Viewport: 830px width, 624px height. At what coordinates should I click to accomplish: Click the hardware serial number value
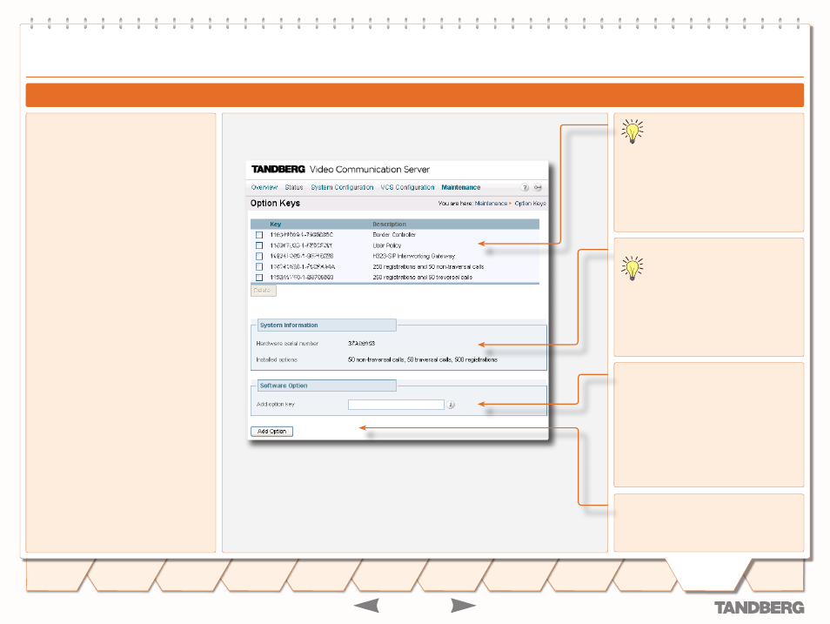362,343
